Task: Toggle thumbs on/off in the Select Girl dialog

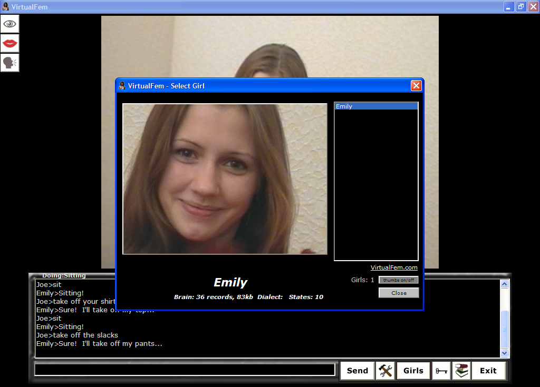Action: click(399, 280)
